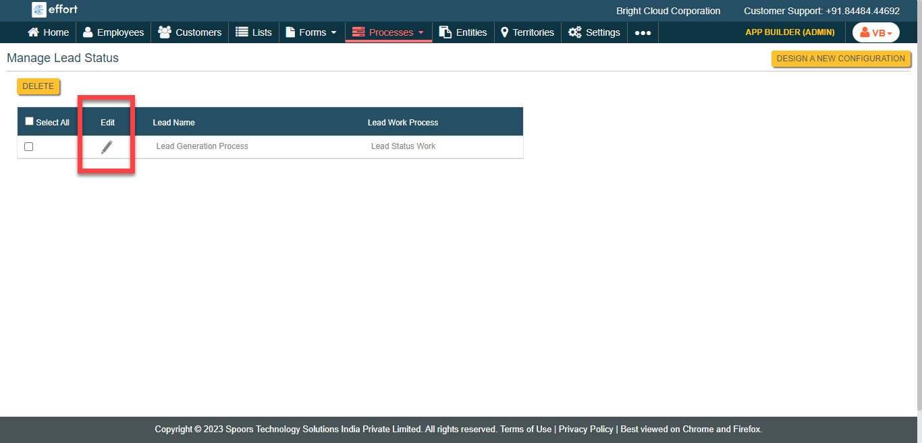This screenshot has width=922, height=443.
Task: Tick the Select All checkbox
Action: click(29, 121)
